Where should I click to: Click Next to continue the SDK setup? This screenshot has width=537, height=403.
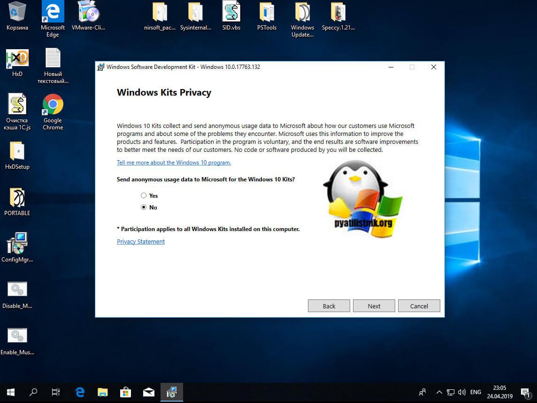pyautogui.click(x=374, y=306)
